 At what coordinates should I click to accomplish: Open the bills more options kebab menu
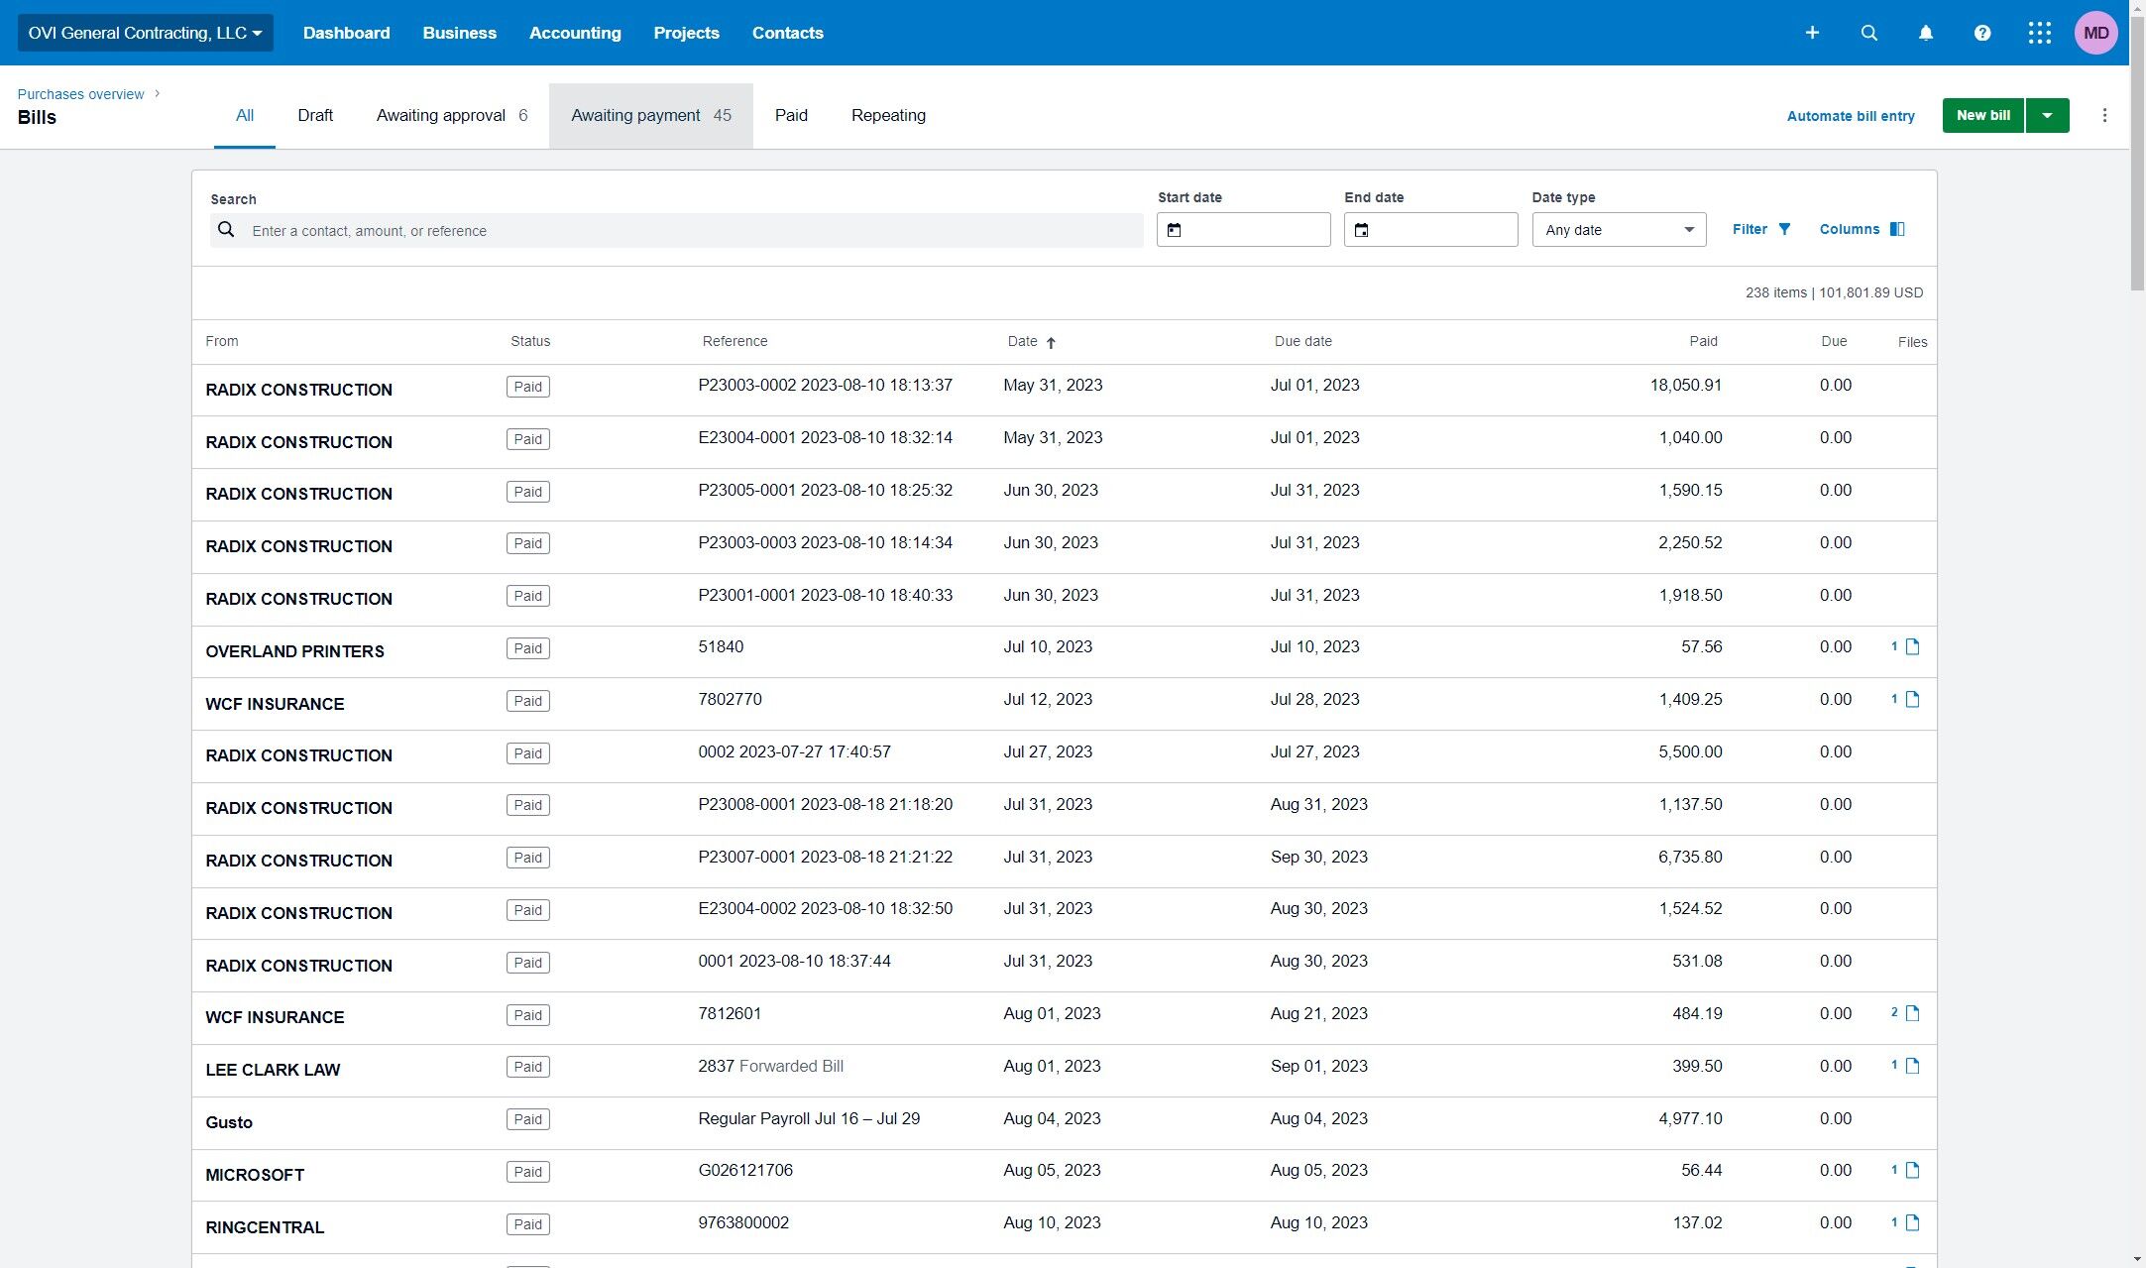pos(2104,116)
